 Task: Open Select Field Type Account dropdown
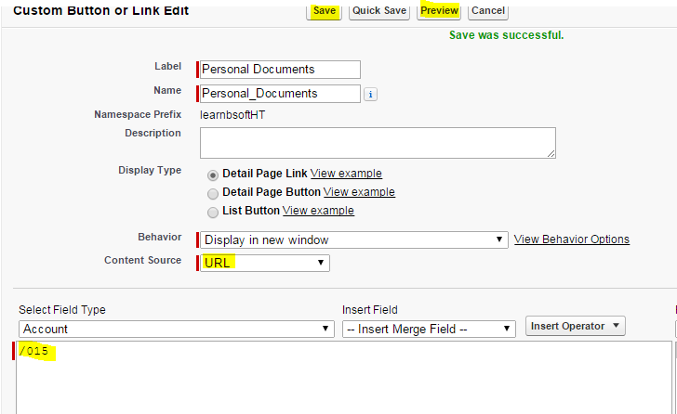177,329
